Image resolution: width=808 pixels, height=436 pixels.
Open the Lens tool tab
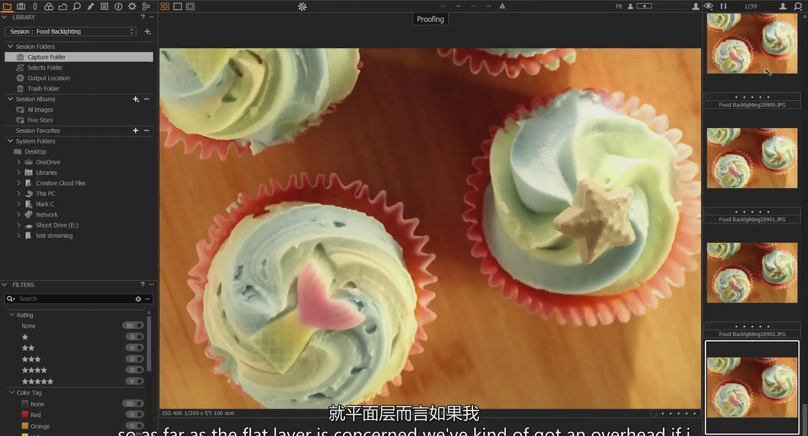tap(35, 6)
